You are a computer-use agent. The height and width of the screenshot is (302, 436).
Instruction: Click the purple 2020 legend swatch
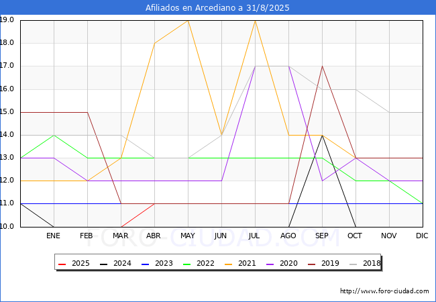[270, 264]
